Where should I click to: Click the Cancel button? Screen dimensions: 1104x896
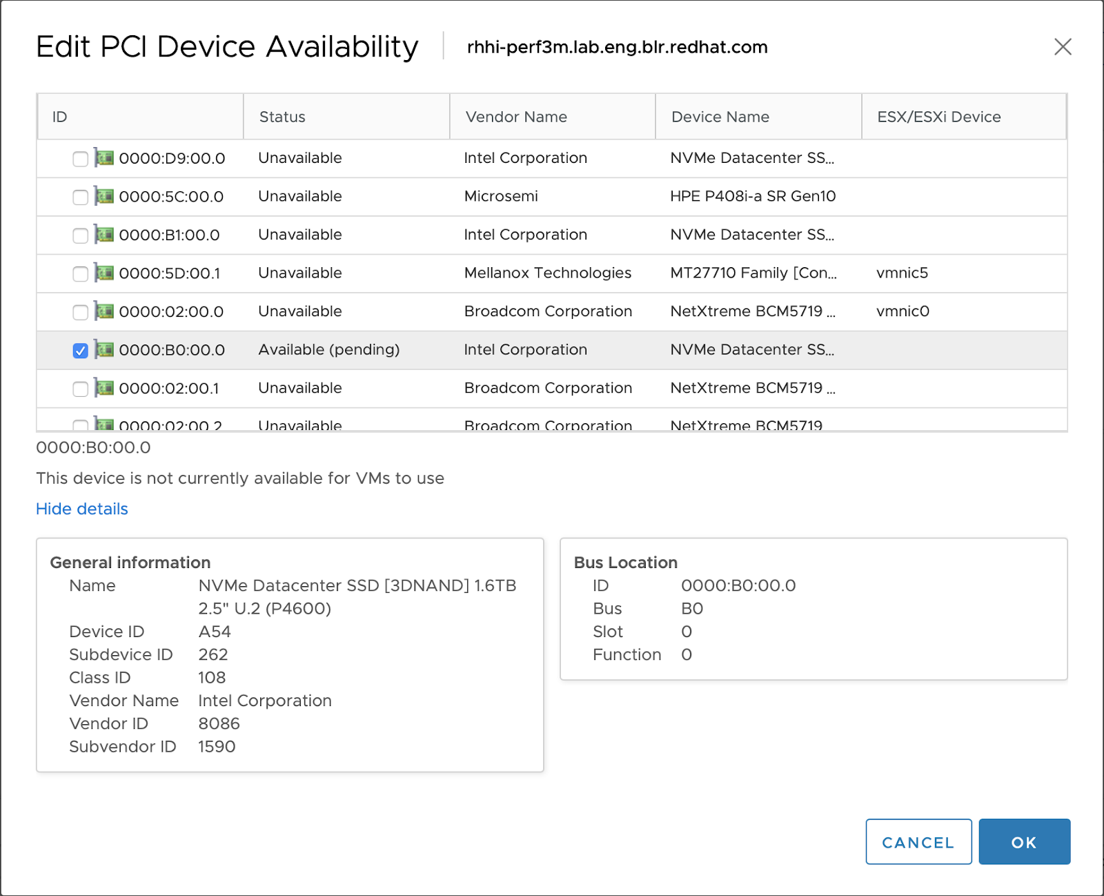[918, 841]
